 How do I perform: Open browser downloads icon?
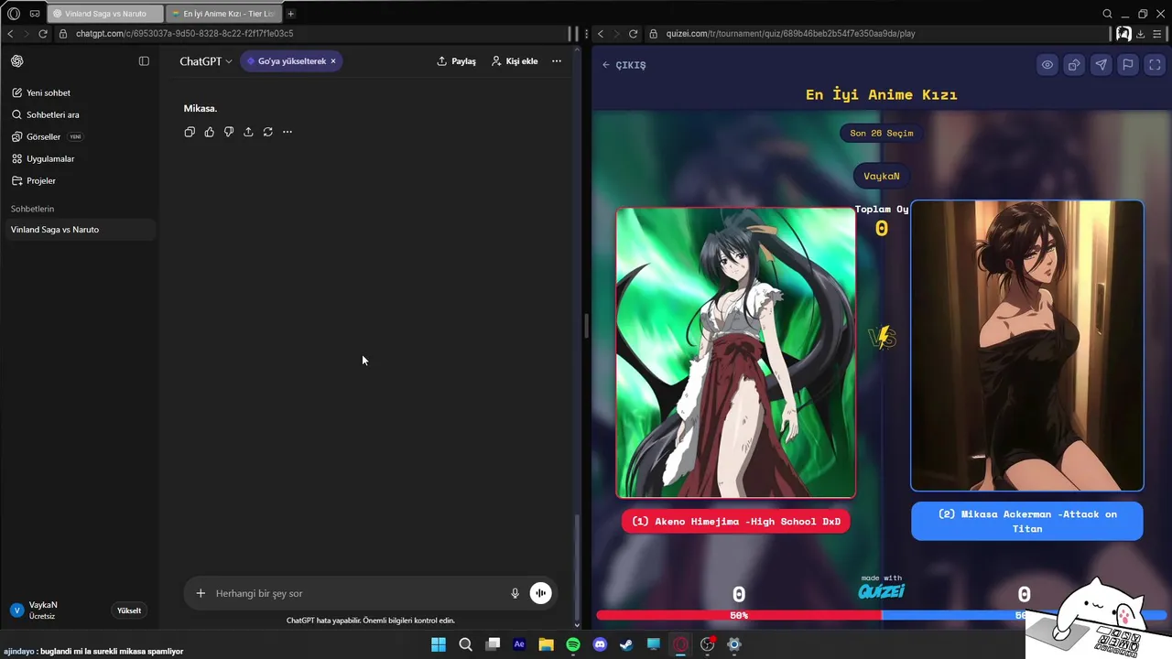pos(1140,34)
